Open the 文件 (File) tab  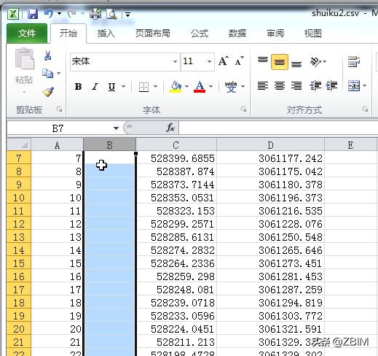[27, 34]
